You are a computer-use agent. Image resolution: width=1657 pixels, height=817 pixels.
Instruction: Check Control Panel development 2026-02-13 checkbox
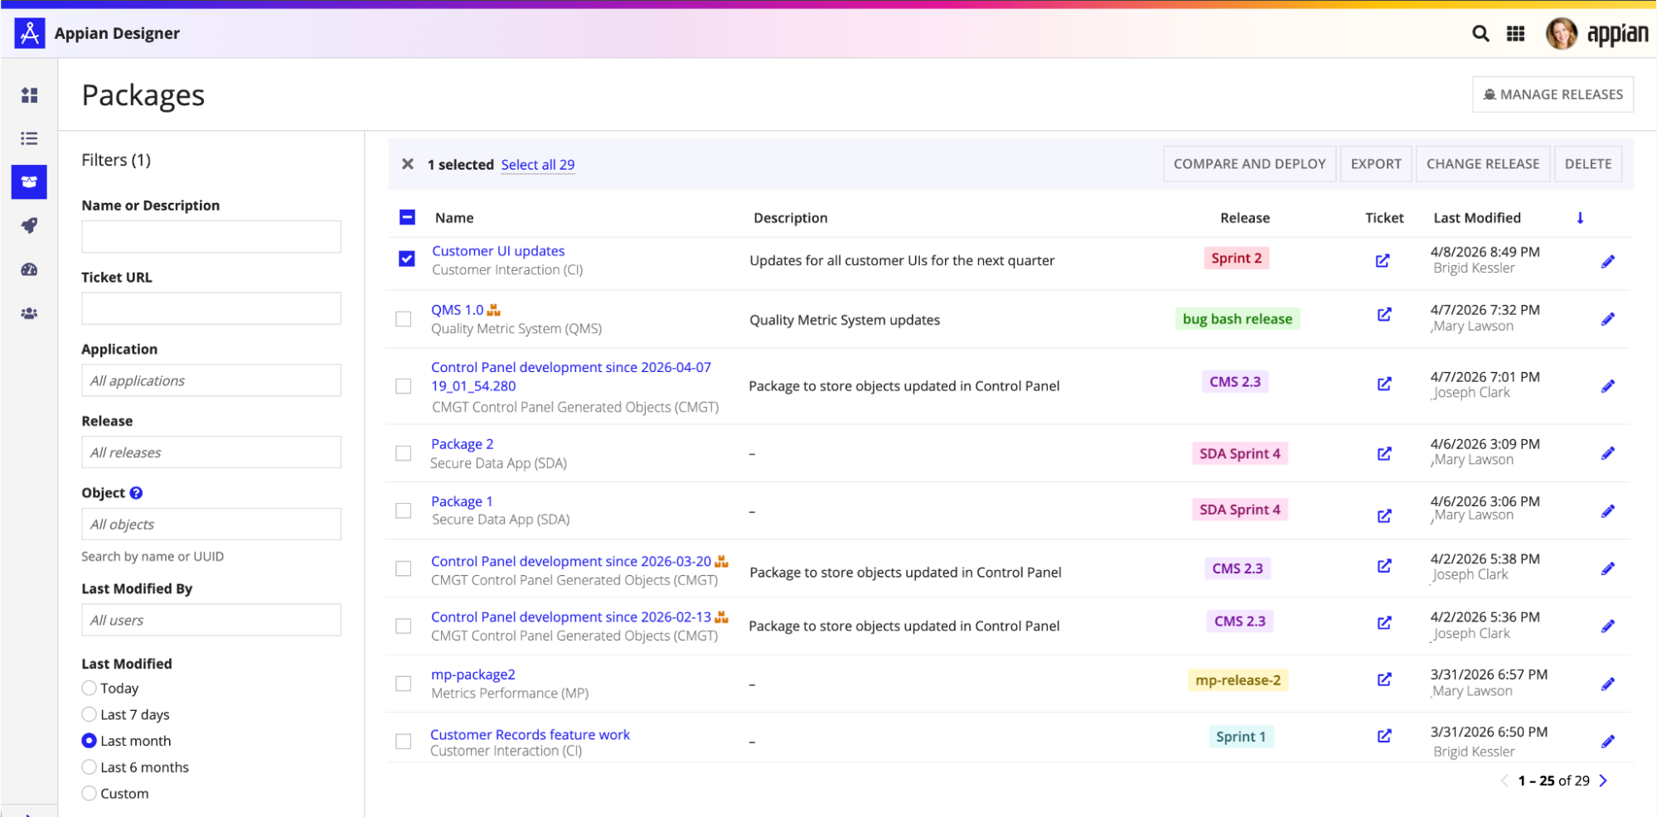coord(404,626)
